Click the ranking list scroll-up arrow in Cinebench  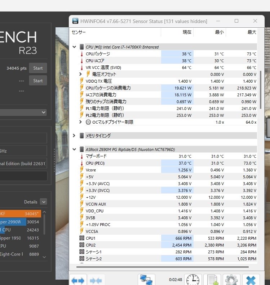(x=44, y=212)
